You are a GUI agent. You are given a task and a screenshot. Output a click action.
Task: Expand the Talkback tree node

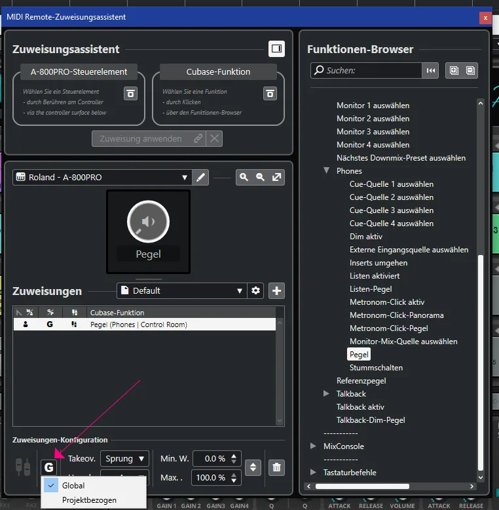tap(326, 393)
